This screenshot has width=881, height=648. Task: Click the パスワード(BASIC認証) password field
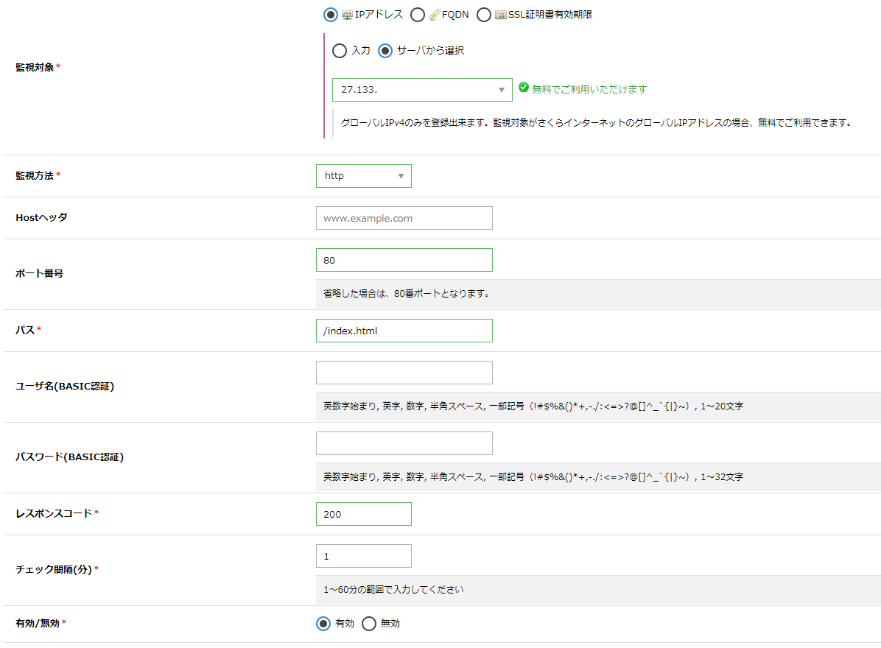tap(404, 443)
